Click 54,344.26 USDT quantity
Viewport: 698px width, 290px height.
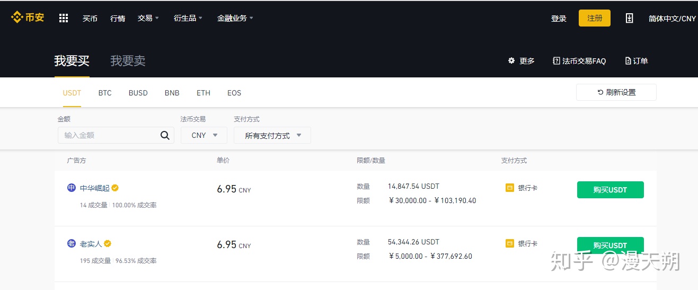[413, 242]
